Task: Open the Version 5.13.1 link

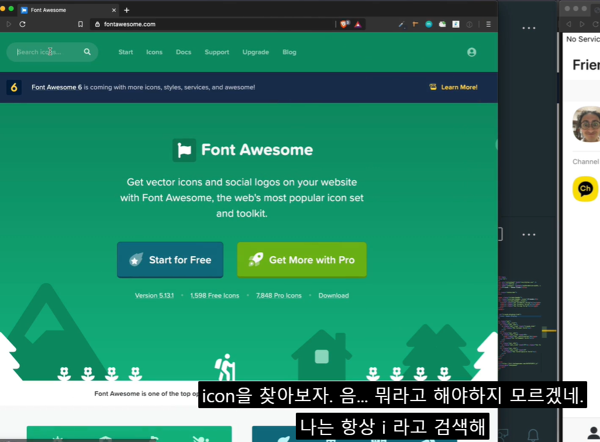Action: coord(154,295)
